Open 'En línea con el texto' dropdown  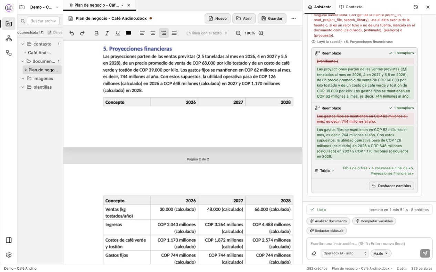point(207,33)
